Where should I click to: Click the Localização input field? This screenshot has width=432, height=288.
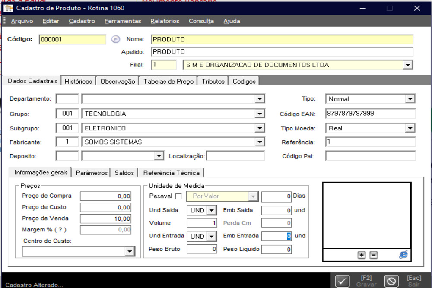tap(235, 156)
